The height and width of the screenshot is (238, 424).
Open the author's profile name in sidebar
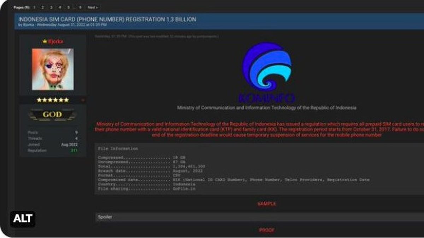coord(55,42)
